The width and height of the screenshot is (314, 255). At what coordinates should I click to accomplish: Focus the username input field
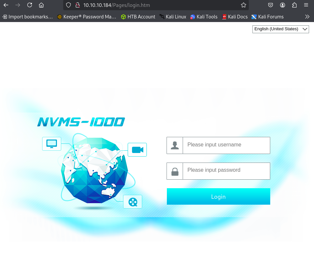[x=226, y=145]
